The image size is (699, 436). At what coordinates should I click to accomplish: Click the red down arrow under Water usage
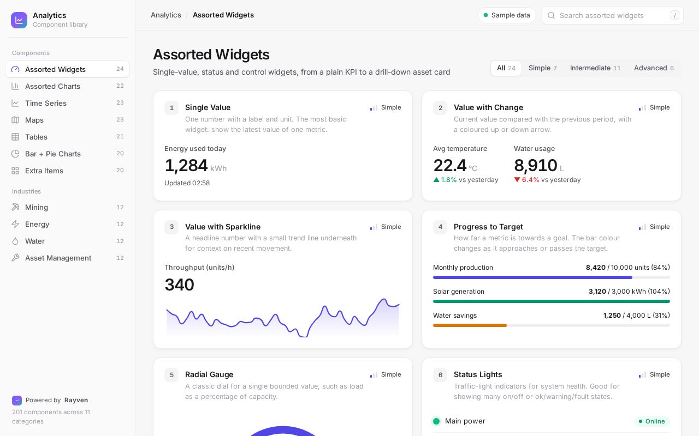[x=517, y=180]
